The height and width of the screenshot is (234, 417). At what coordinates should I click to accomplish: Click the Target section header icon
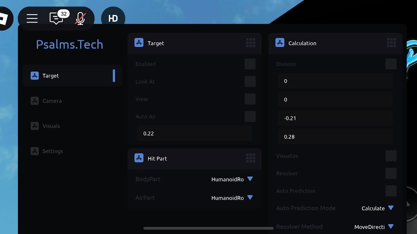(x=139, y=43)
